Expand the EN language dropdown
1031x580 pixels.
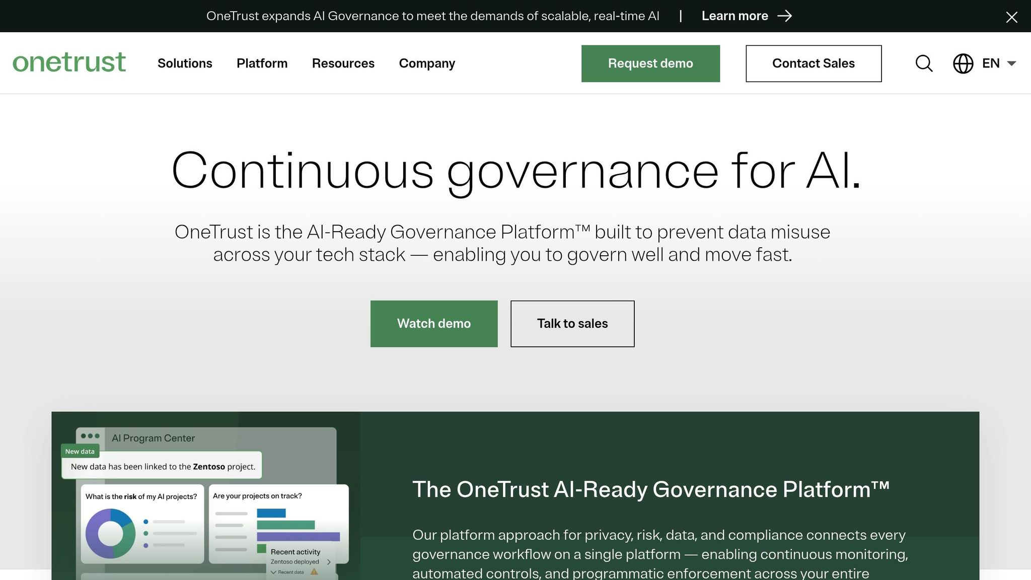click(x=999, y=63)
